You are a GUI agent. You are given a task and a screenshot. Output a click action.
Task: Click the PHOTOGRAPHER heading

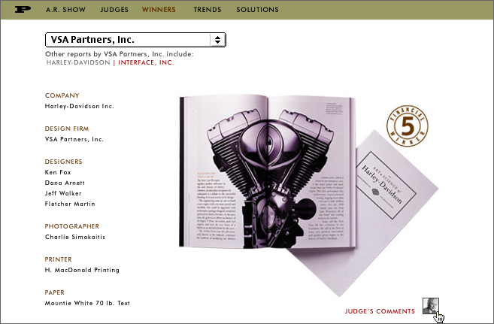point(72,226)
